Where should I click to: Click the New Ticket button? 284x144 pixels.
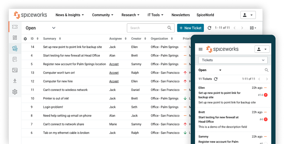(x=190, y=28)
